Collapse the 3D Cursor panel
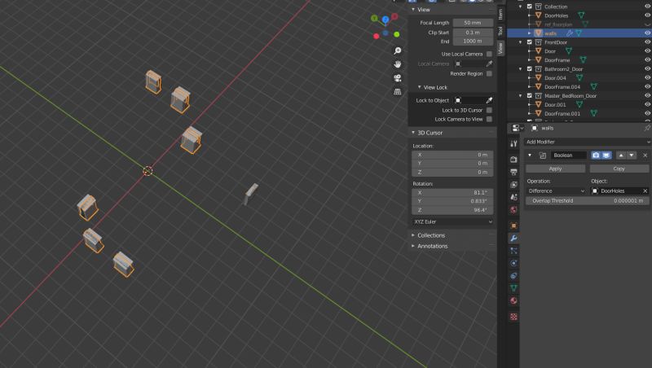The width and height of the screenshot is (652, 368). 413,133
